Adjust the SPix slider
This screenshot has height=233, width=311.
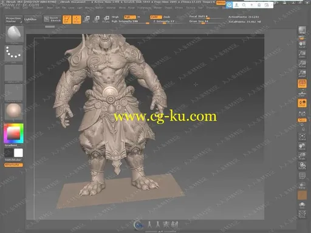tap(302, 37)
